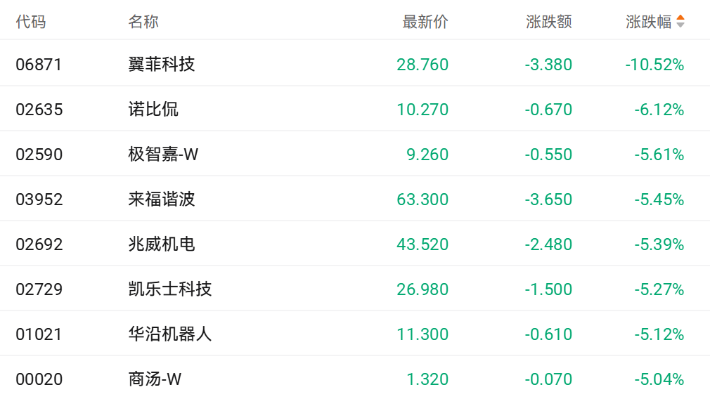Sort by 涨跌幅 column header
The height and width of the screenshot is (399, 710).
coord(648,21)
